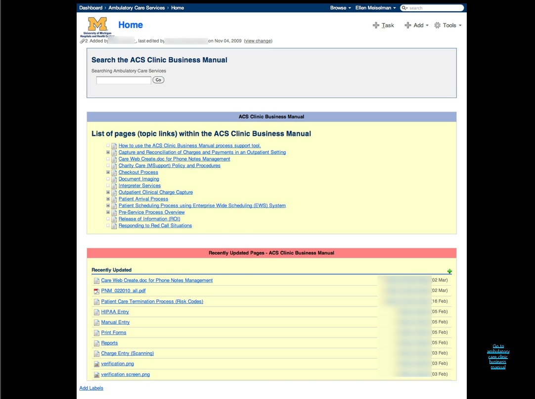Open the Ellen Meiselman user menu
535x399 pixels.
375,8
